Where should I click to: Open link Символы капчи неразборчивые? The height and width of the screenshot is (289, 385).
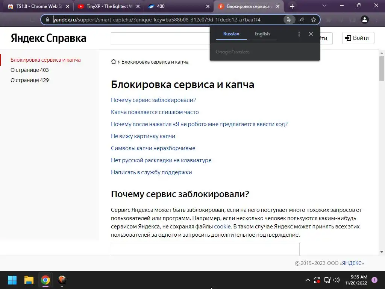point(153,148)
